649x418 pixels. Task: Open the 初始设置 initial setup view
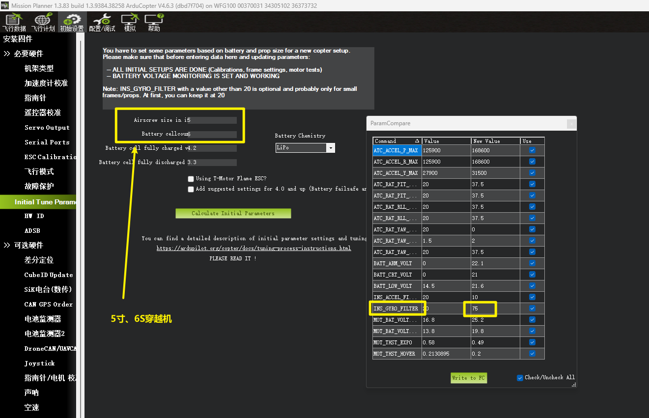point(72,23)
